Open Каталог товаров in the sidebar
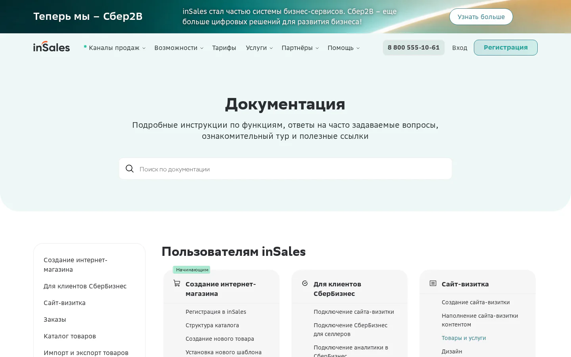Image resolution: width=571 pixels, height=357 pixels. pyautogui.click(x=70, y=336)
